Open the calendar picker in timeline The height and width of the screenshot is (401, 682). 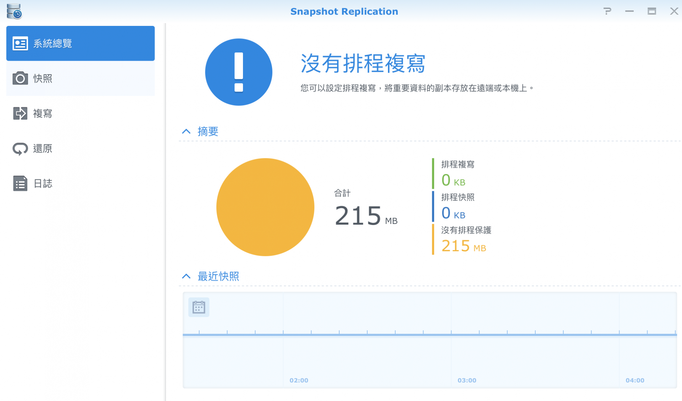click(x=199, y=307)
